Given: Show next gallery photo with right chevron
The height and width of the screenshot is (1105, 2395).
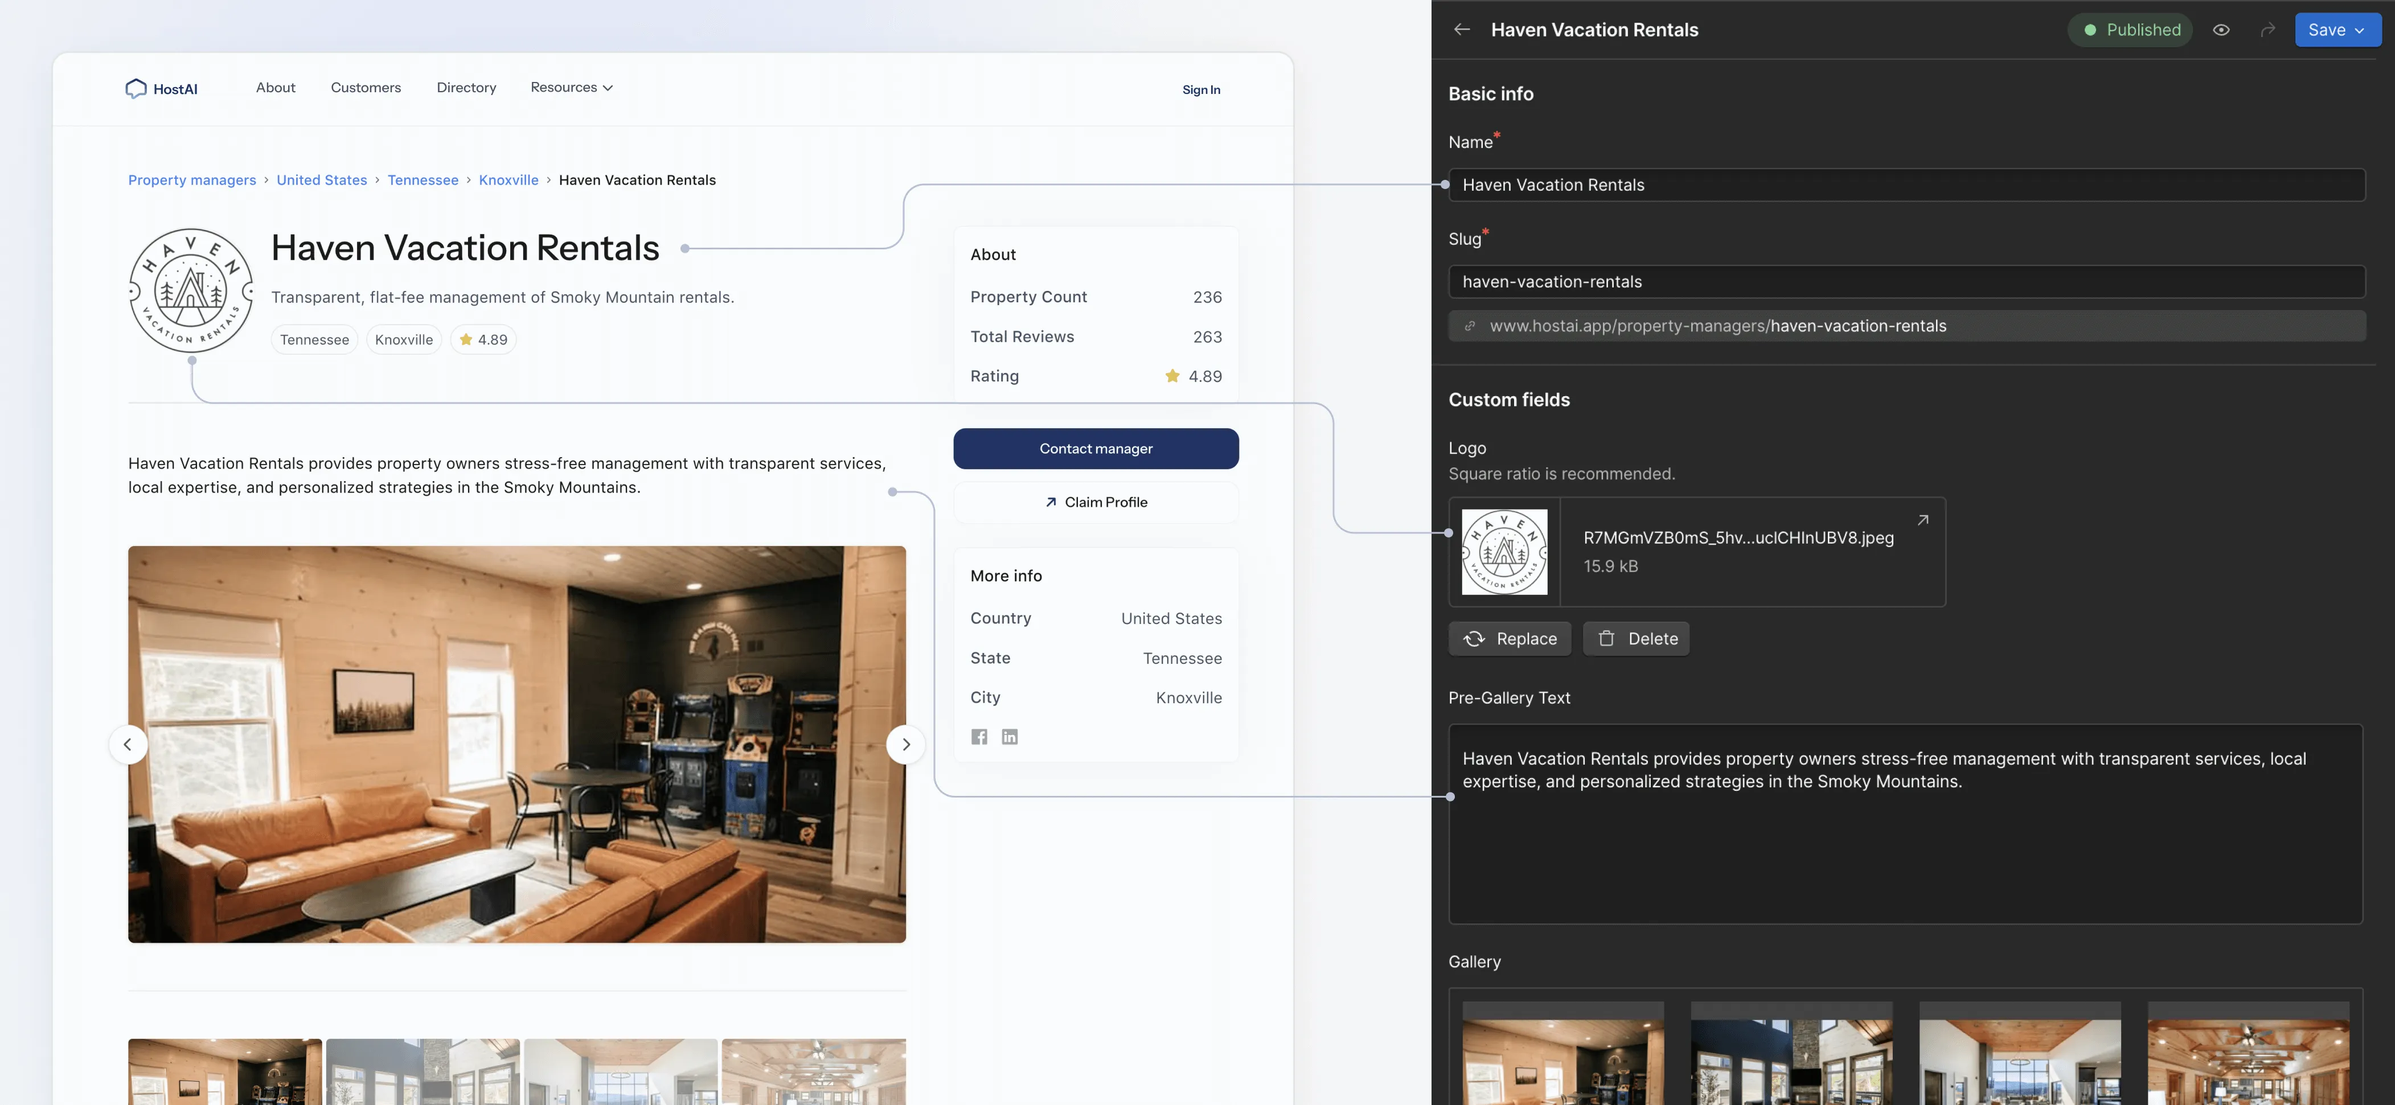Looking at the screenshot, I should 905,745.
